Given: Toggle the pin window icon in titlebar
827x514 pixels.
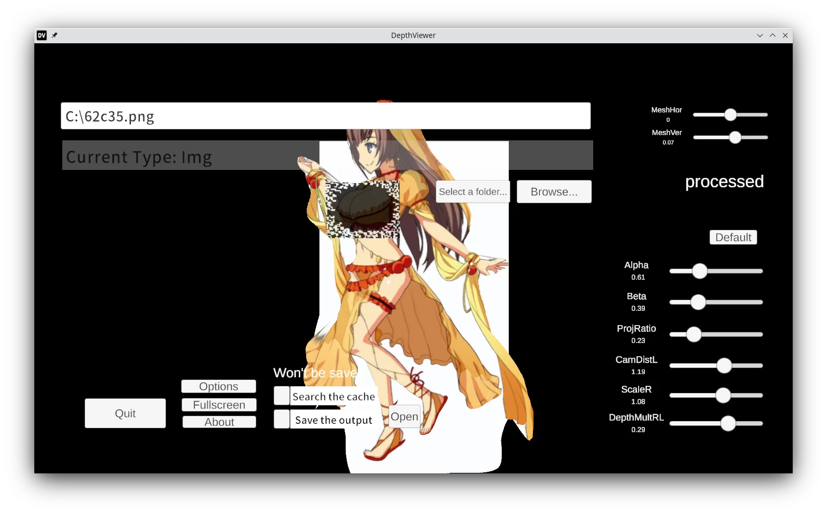Looking at the screenshot, I should (x=54, y=35).
